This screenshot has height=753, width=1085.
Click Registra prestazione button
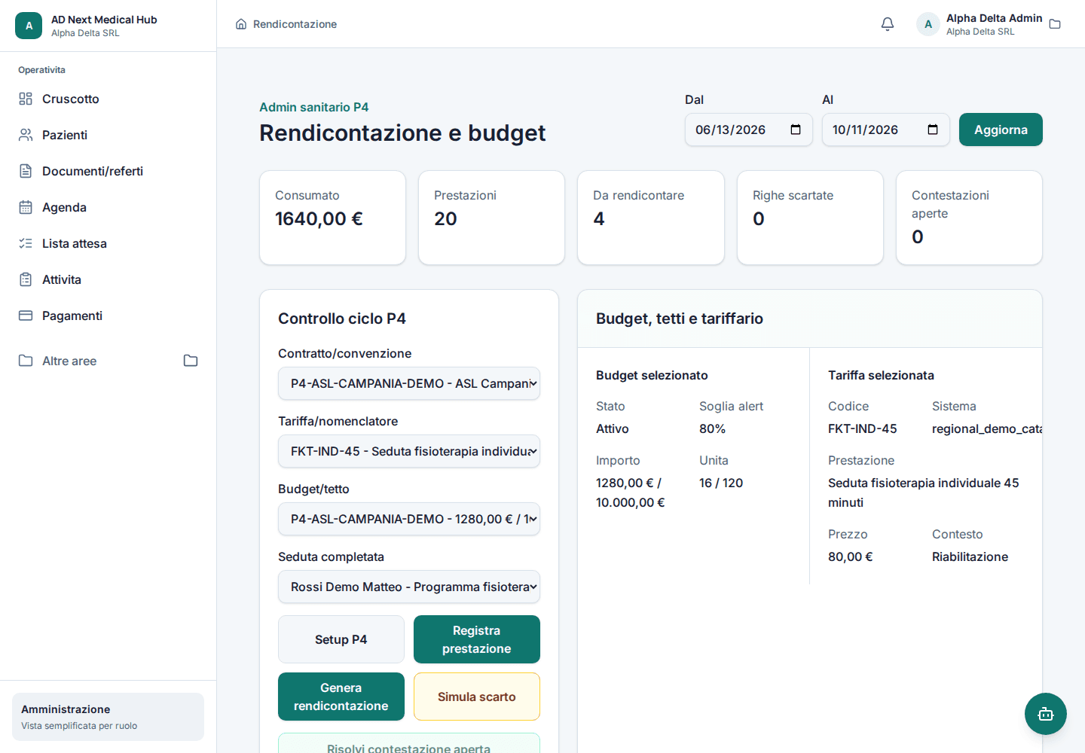point(477,639)
